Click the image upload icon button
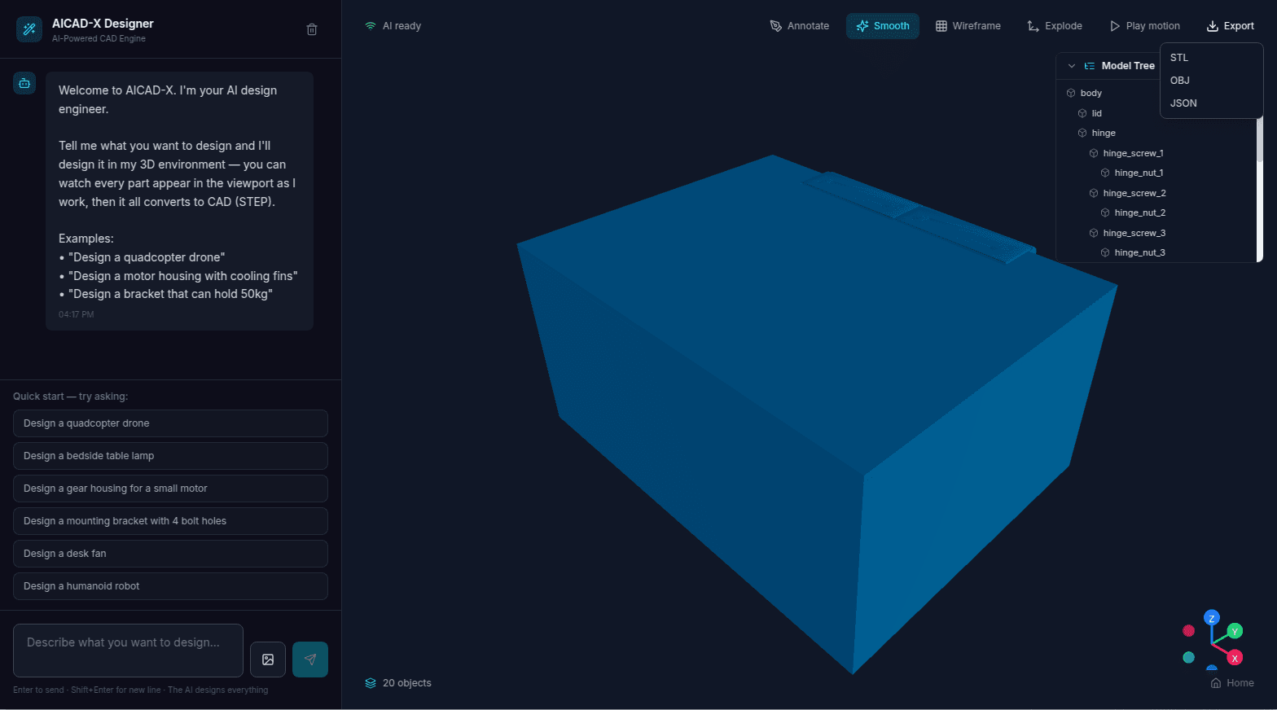1277x710 pixels. click(x=268, y=660)
